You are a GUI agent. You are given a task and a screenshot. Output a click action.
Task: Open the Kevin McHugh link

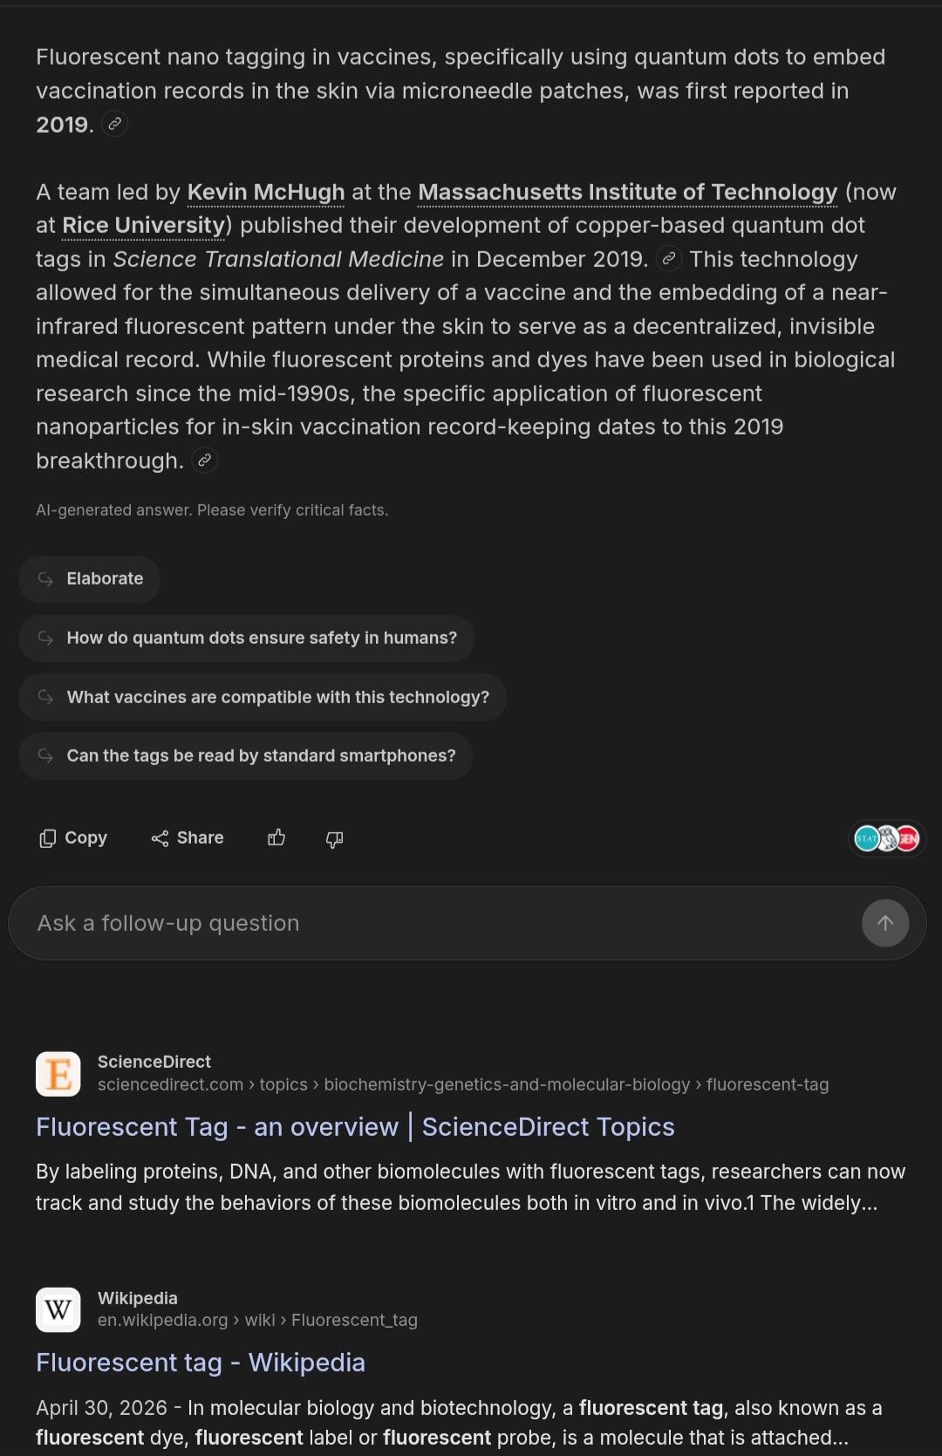[x=266, y=192]
